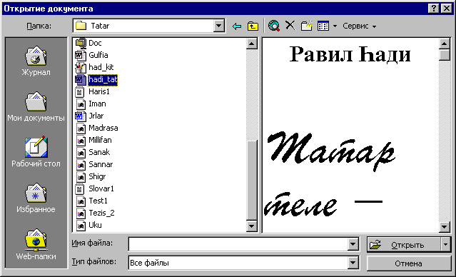456x277 pixels.
Task: Click the Views grid icon
Action: tap(323, 26)
